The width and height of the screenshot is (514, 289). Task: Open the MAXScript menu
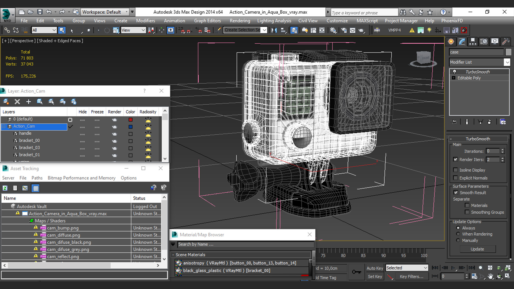click(367, 21)
